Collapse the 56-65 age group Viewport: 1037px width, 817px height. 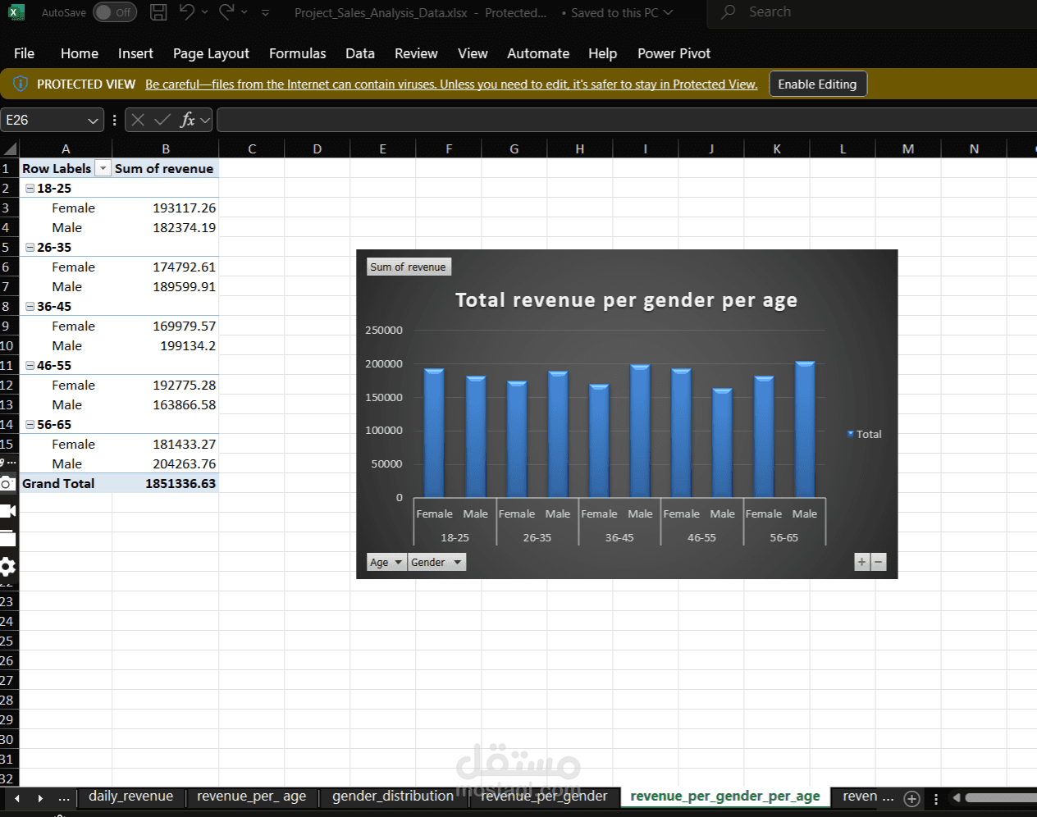[30, 424]
